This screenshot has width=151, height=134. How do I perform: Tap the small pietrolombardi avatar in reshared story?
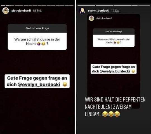91,18
